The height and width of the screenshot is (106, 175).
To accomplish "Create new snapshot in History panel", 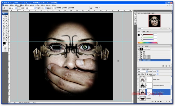I will [166, 66].
